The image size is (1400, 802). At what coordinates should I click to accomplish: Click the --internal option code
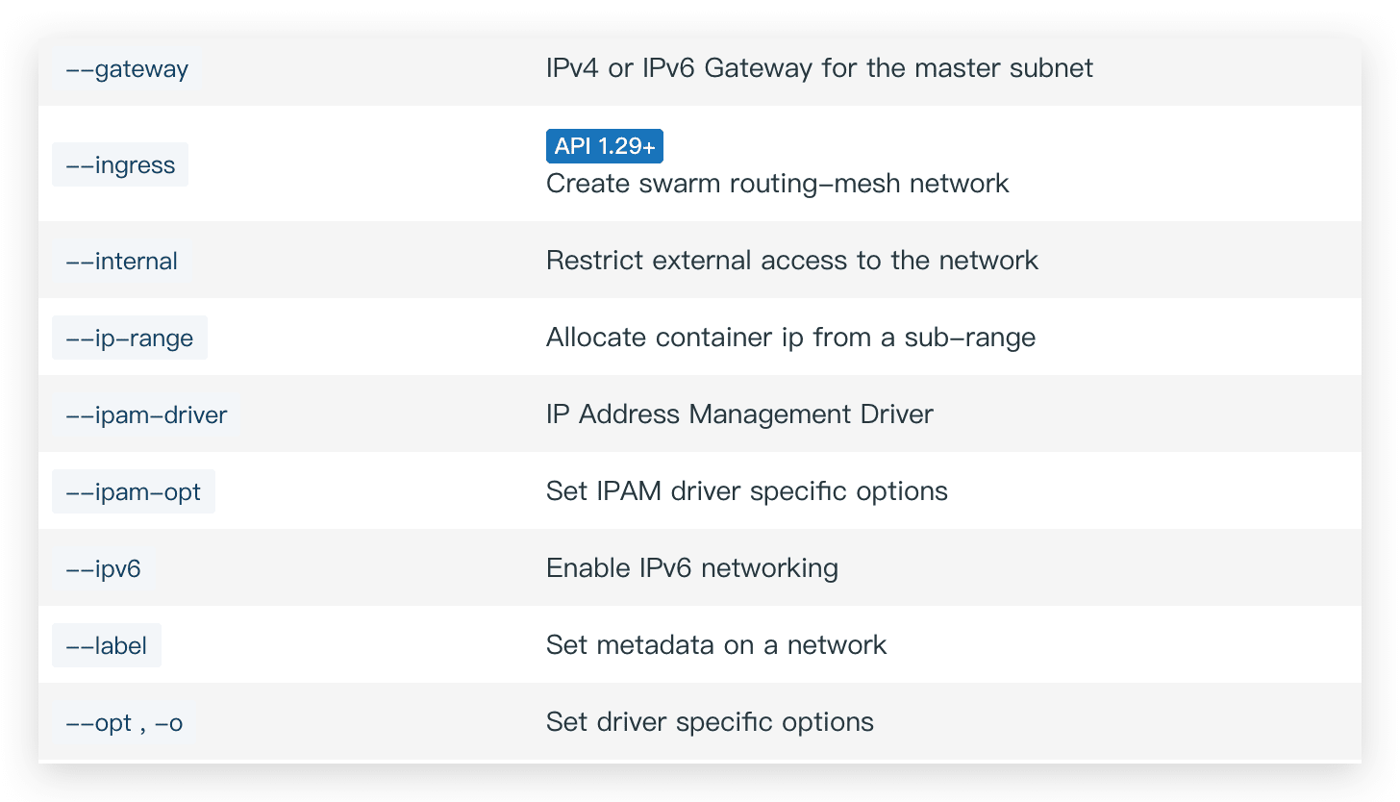[x=121, y=262]
